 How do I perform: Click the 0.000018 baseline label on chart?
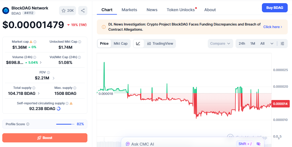coord(106,94)
